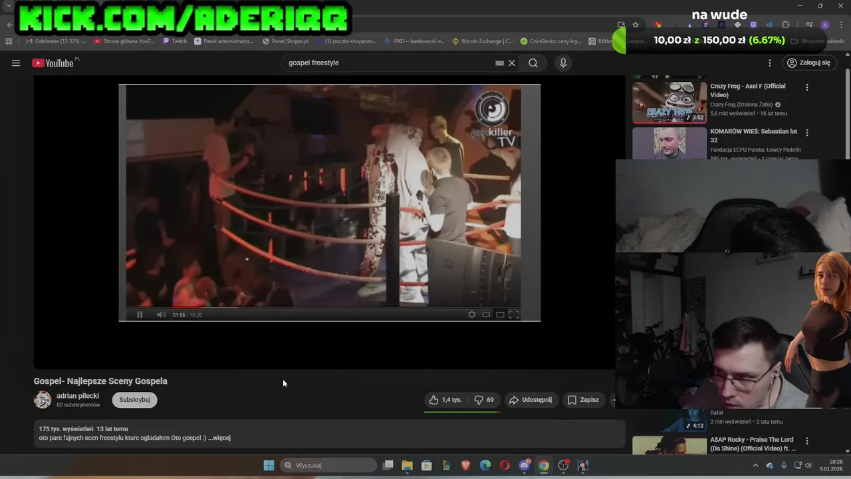Open video player settings gear
Image resolution: width=851 pixels, height=479 pixels.
pos(472,315)
